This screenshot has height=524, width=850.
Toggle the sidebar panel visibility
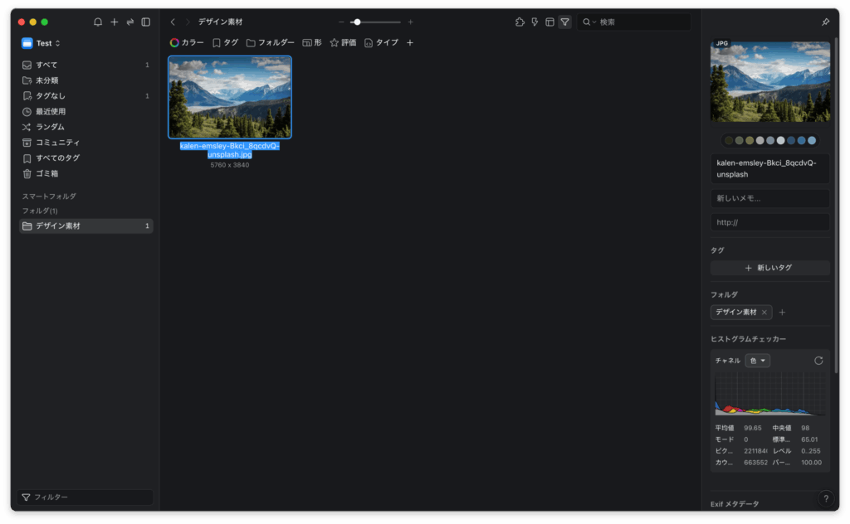tap(146, 22)
